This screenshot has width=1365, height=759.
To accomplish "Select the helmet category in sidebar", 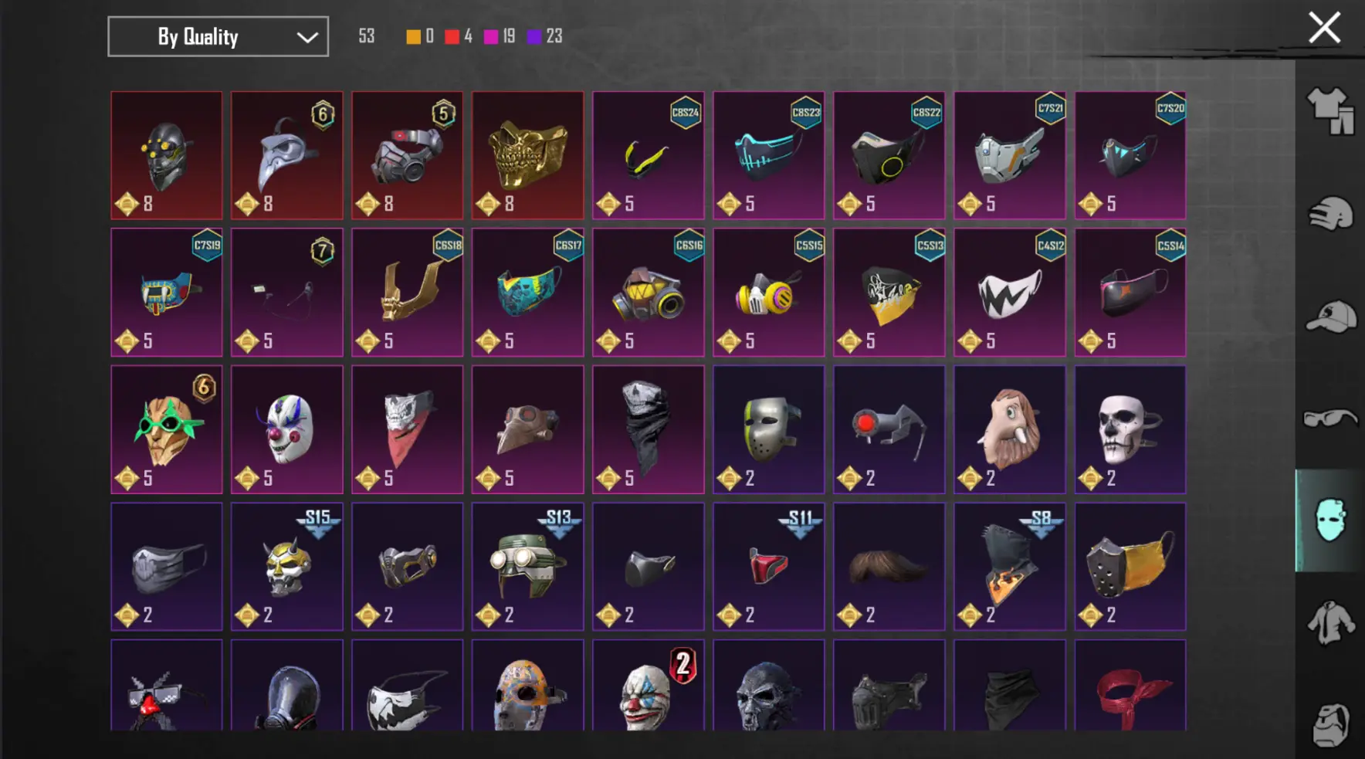I will click(x=1330, y=213).
